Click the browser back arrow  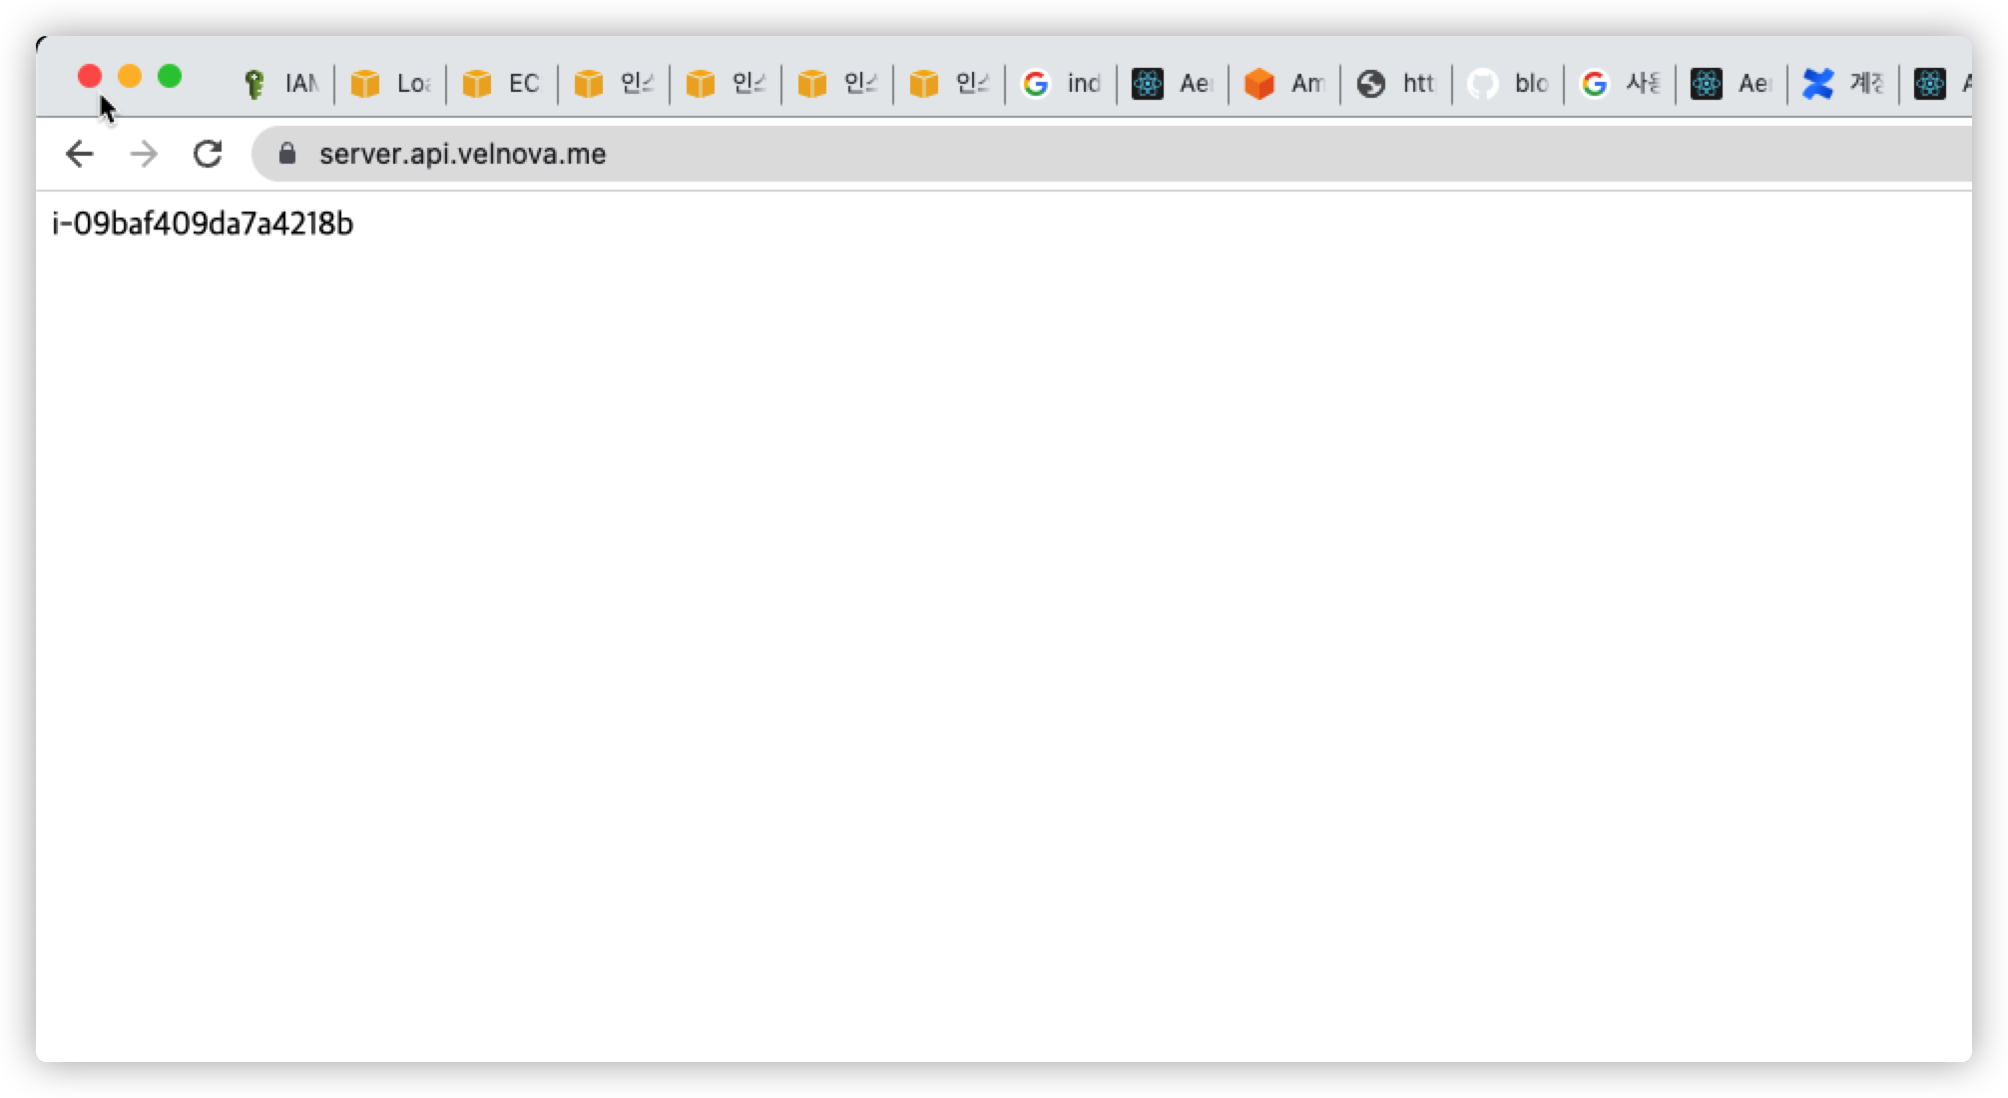pos(79,154)
